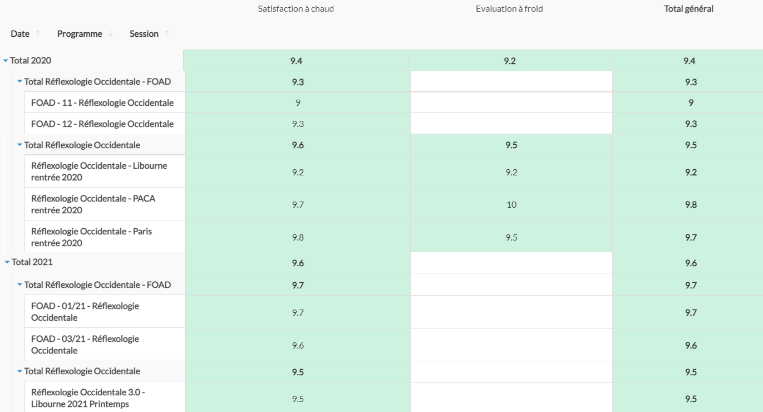Screen dimensions: 763x412
Task: Collapse Total Réflexologie Occidentale under 2020
Action: [x=19, y=145]
